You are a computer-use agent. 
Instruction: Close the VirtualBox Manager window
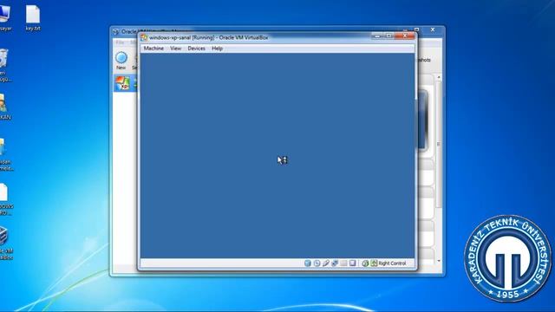click(433, 29)
